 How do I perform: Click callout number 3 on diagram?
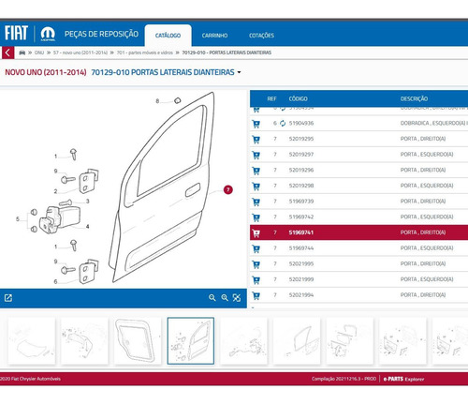click(x=88, y=202)
